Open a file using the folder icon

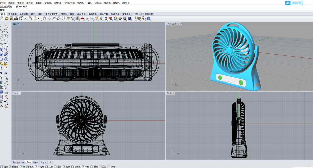tap(6, 18)
